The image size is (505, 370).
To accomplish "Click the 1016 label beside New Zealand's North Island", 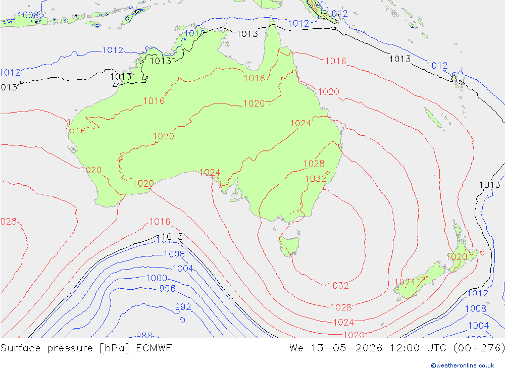I will (475, 252).
